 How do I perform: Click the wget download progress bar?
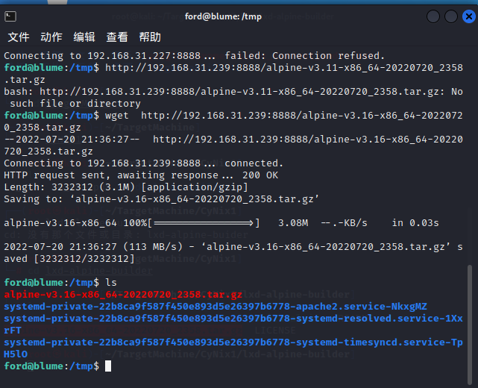[x=204, y=223]
